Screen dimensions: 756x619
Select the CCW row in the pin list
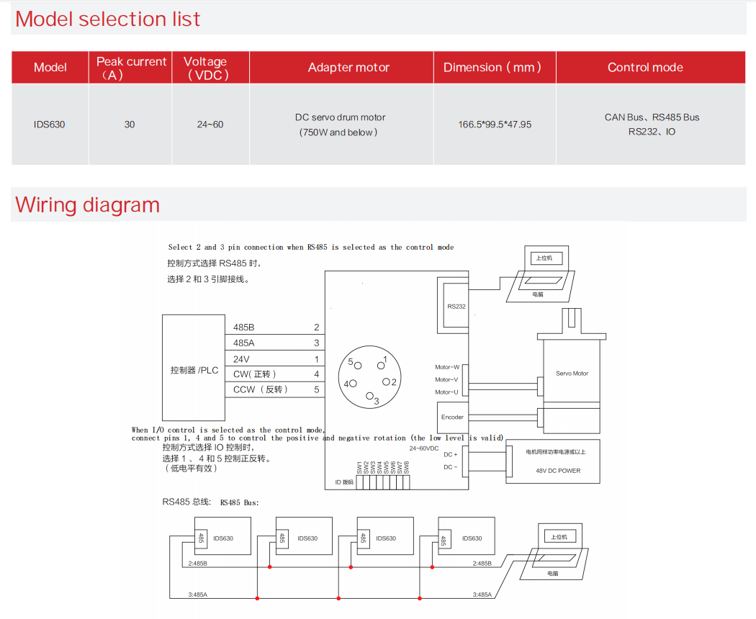(272, 389)
